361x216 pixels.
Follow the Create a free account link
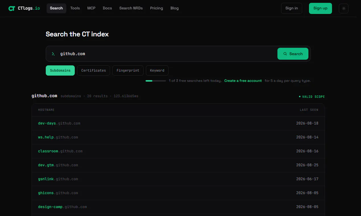[243, 81]
